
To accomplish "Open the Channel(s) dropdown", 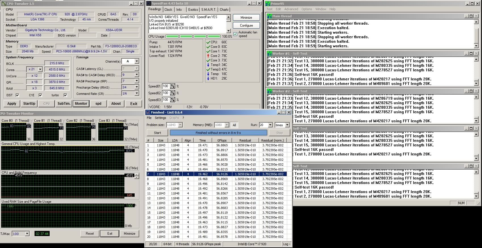I will tap(137, 61).
